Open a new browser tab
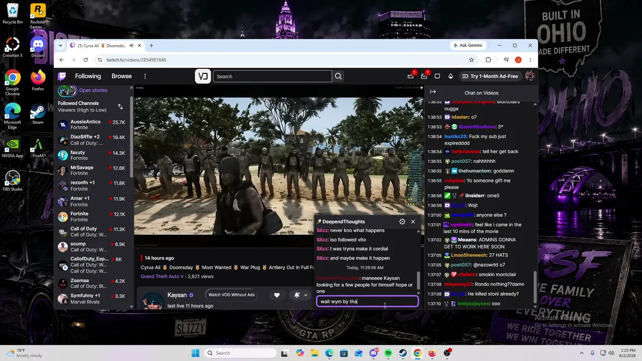This screenshot has width=642, height=361. tap(151, 46)
